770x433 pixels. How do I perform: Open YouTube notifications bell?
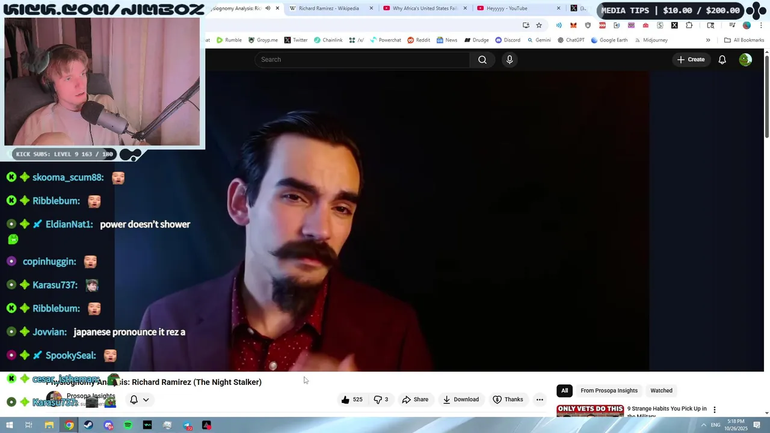pyautogui.click(x=722, y=60)
